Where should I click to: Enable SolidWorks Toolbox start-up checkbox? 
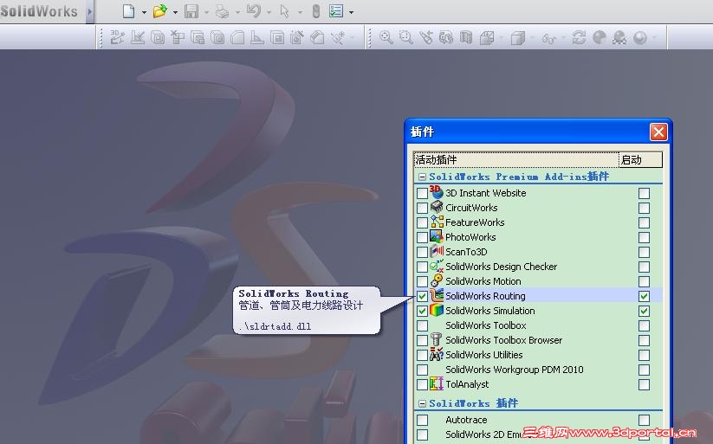click(x=644, y=325)
